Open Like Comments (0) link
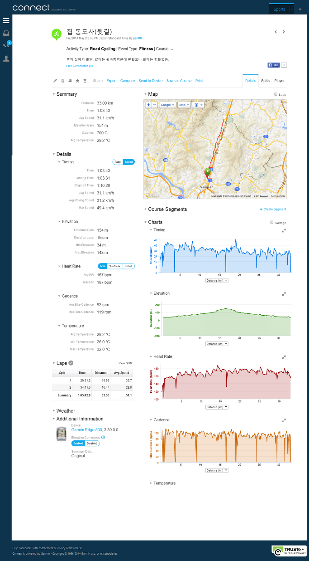Image resolution: width=309 pixels, height=561 pixels. (80, 66)
